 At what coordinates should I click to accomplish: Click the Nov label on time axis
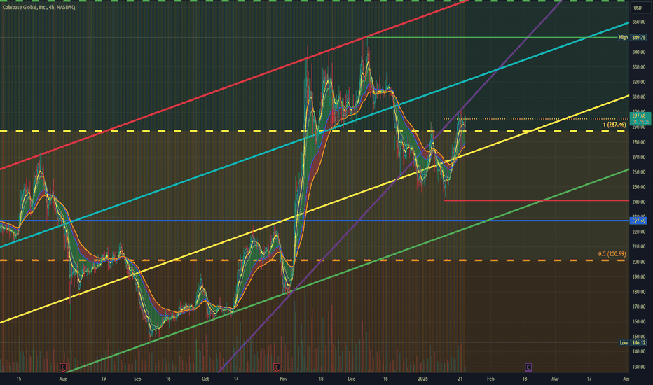(284, 379)
